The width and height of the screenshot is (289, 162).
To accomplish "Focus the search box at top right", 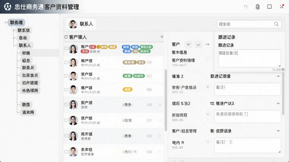I will click(x=249, y=24).
